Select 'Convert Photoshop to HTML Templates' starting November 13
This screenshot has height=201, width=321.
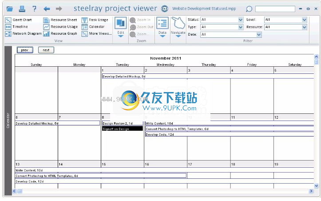(x=100, y=176)
